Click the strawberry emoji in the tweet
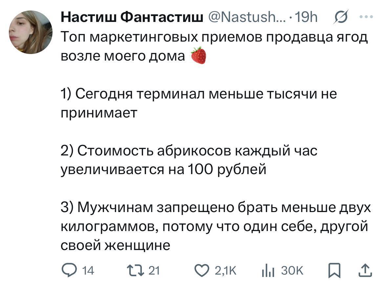The width and height of the screenshot is (384, 287). [x=198, y=55]
